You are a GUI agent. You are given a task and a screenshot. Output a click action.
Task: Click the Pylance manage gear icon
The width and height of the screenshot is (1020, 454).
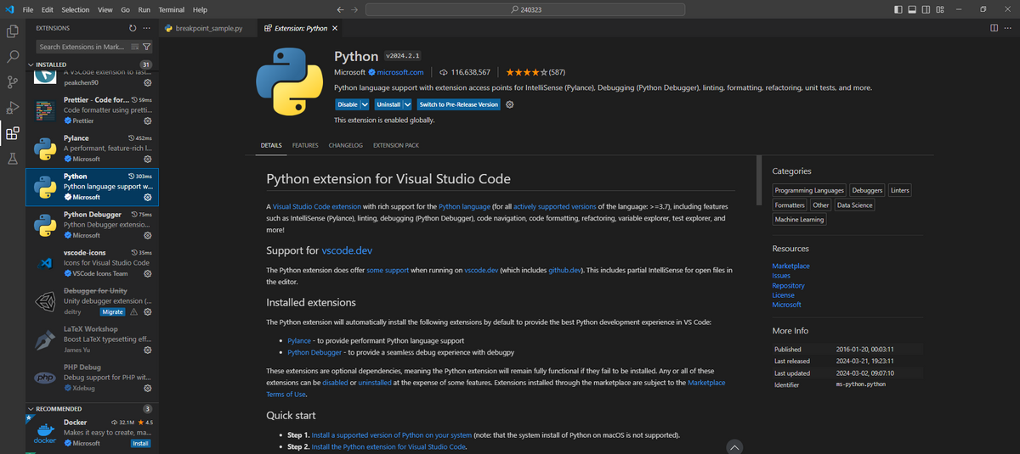coord(148,159)
